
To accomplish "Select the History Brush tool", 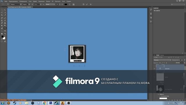I will click(5, 20).
